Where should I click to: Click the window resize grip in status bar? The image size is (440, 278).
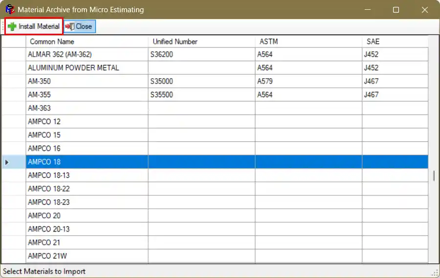(x=435, y=273)
